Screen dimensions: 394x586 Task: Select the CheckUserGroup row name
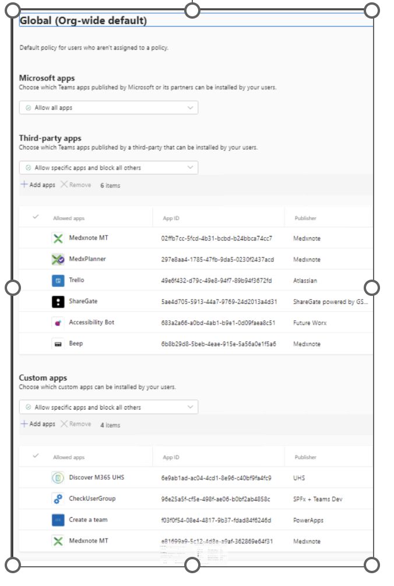[92, 499]
